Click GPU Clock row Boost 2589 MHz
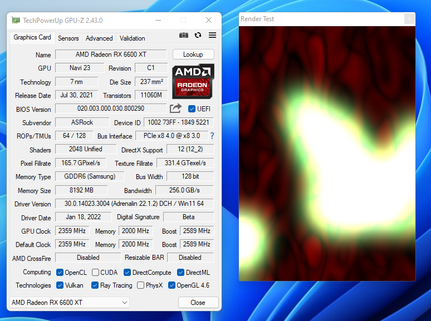 (197, 231)
